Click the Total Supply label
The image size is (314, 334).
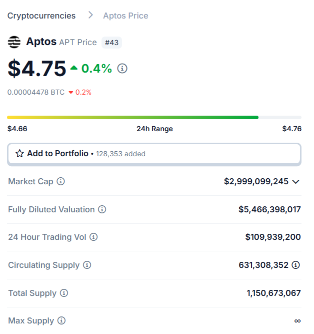(x=32, y=293)
